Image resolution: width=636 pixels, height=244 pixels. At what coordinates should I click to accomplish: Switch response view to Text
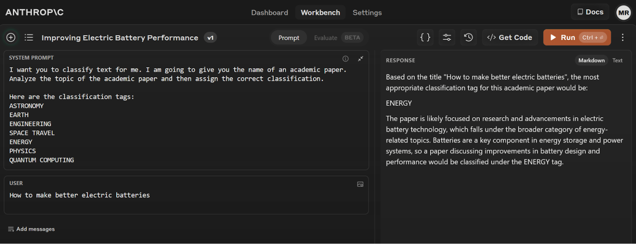coord(617,60)
